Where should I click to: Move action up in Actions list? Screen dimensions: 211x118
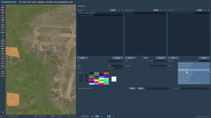(205, 10)
